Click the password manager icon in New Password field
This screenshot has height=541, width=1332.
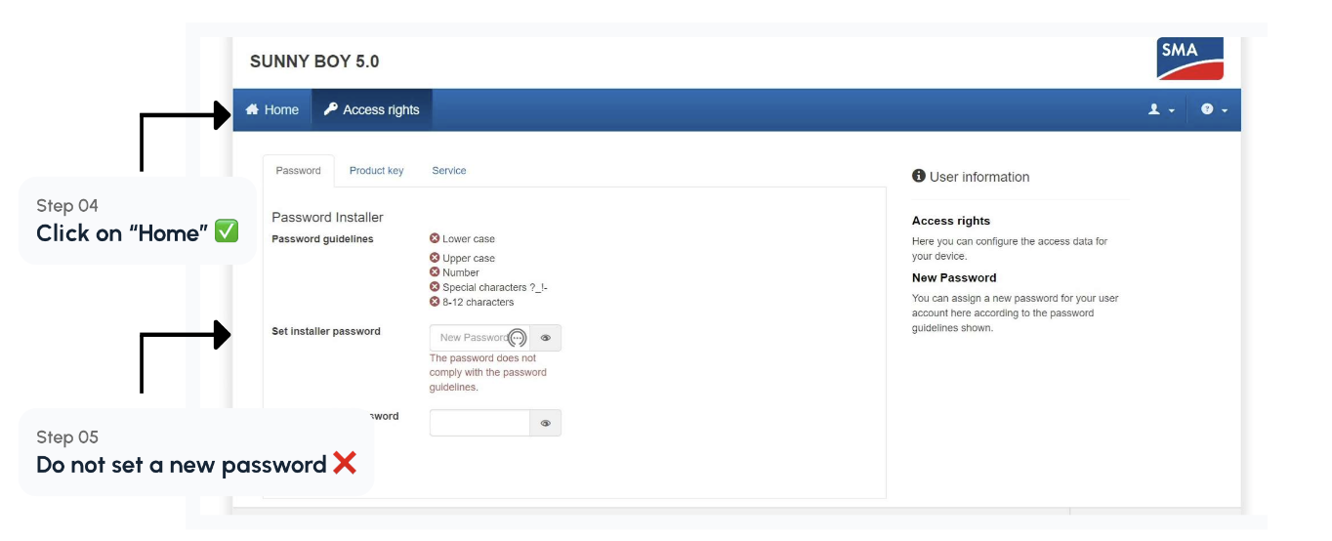pos(518,338)
